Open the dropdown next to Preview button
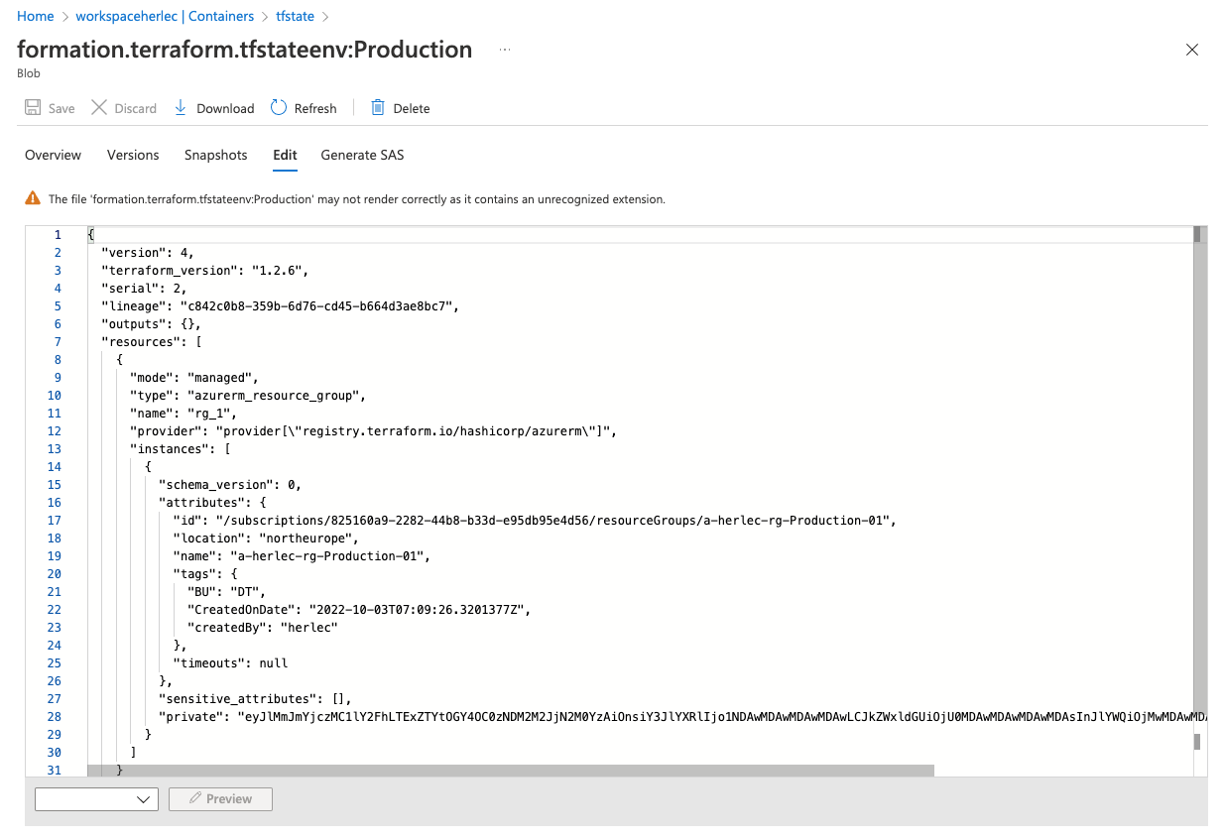This screenshot has height=838, width=1224. click(96, 799)
